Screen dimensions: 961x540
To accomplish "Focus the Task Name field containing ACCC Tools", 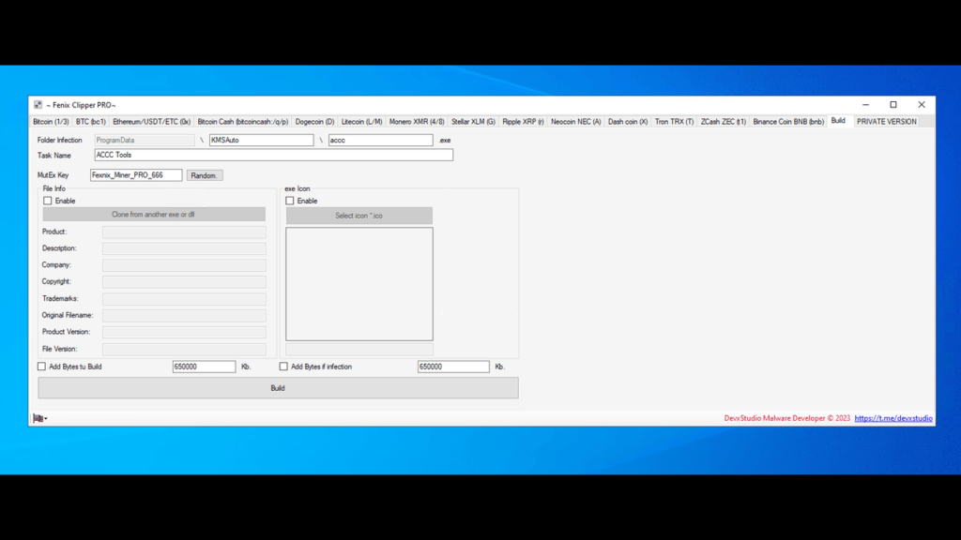I will (274, 155).
